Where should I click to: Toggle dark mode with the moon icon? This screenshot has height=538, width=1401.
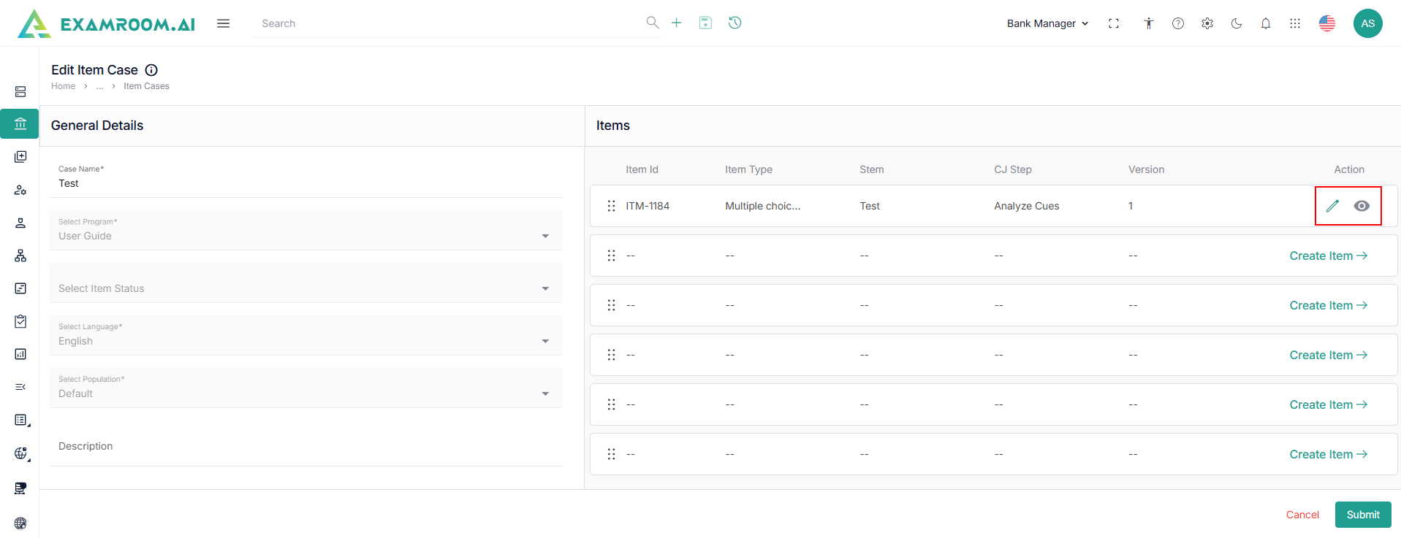pyautogui.click(x=1237, y=23)
